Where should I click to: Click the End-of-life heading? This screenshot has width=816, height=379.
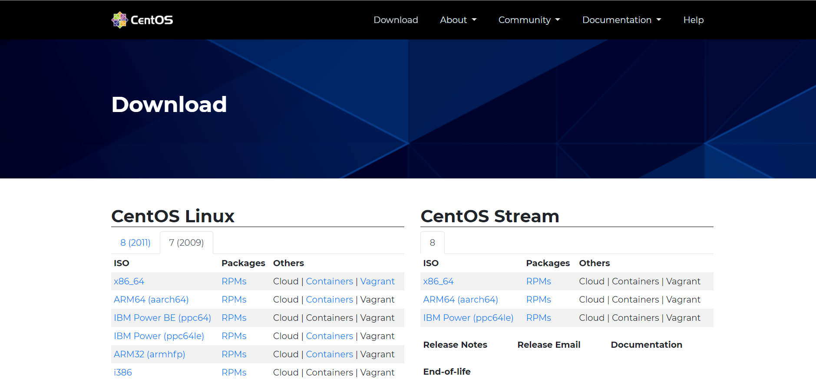tap(447, 372)
